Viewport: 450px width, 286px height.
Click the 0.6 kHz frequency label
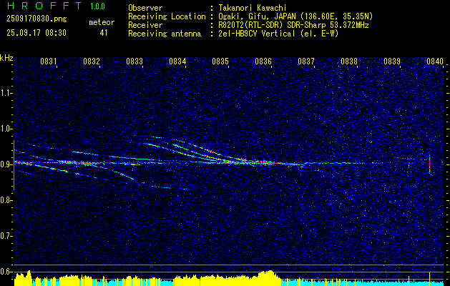(x=6, y=272)
